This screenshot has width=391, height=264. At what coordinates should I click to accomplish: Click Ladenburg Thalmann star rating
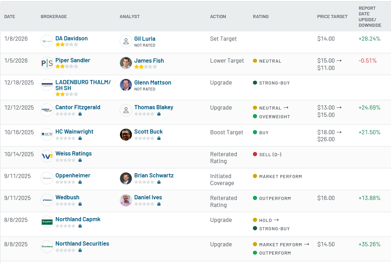66,94
